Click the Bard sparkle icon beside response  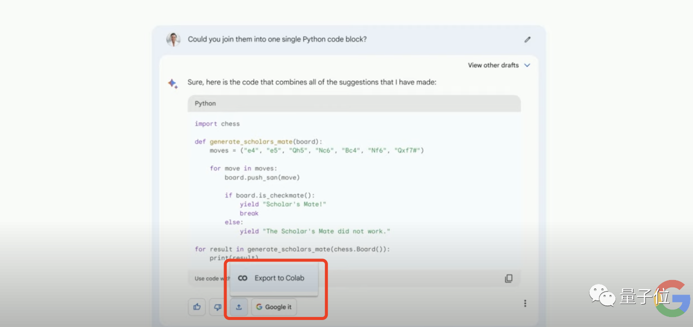pyautogui.click(x=173, y=83)
